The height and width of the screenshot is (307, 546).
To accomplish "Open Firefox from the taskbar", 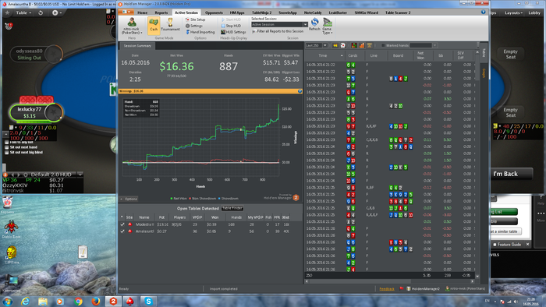I will coord(95,301).
